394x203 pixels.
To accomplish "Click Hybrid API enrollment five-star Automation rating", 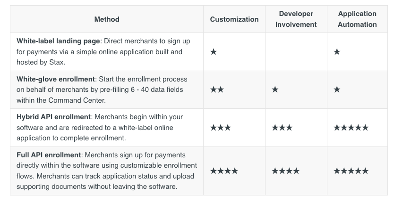I will click(x=351, y=128).
